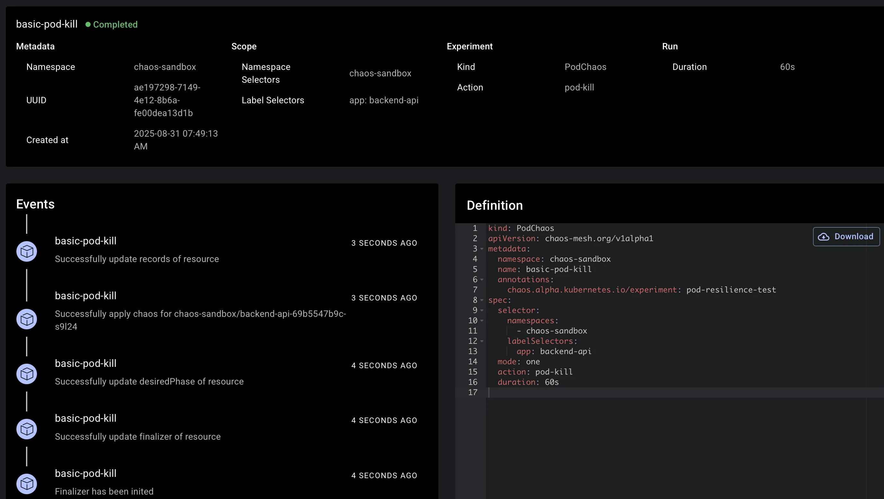Click the Definition panel heading
Image resolution: width=884 pixels, height=499 pixels.
pos(494,205)
